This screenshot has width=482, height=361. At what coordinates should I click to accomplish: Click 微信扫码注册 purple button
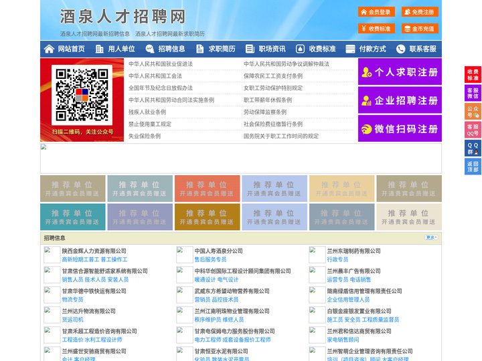tap(400, 128)
